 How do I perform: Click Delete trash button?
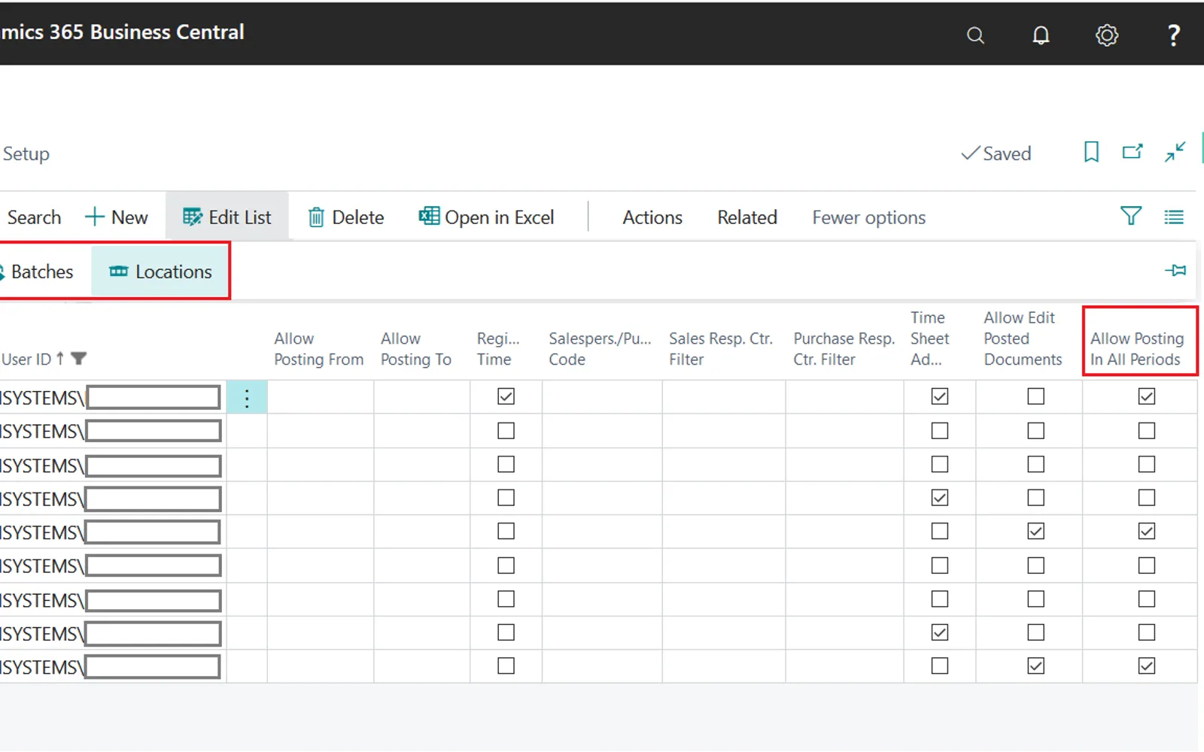click(x=346, y=217)
